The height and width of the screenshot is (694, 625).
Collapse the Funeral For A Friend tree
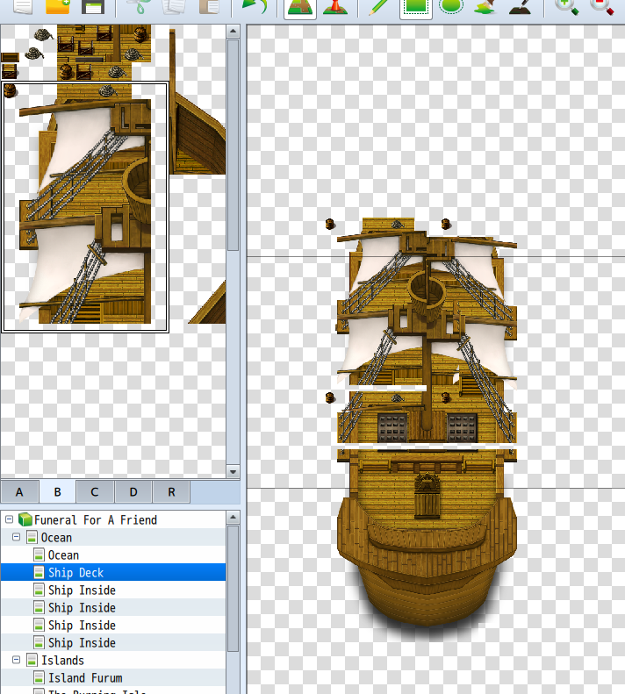10,519
